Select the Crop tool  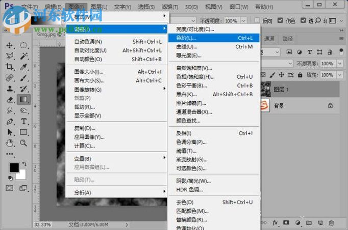[x=9, y=67]
